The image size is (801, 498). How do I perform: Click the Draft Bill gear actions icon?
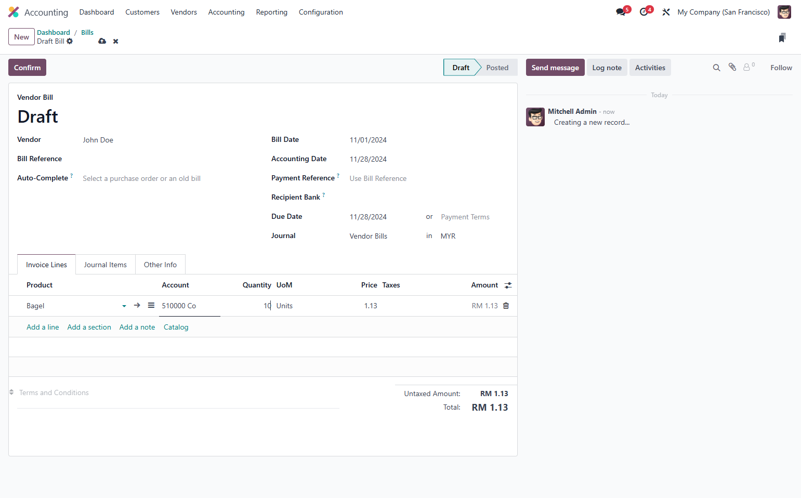(x=70, y=41)
